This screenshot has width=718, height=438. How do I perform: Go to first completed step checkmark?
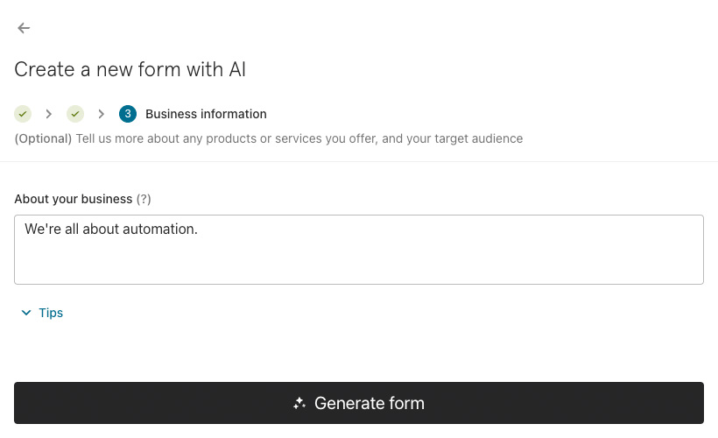click(23, 114)
